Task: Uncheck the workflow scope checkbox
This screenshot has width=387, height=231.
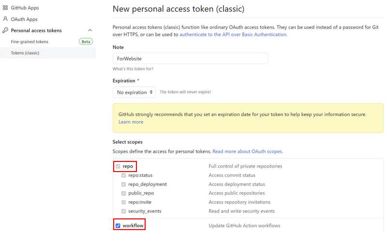Action: tap(118, 226)
